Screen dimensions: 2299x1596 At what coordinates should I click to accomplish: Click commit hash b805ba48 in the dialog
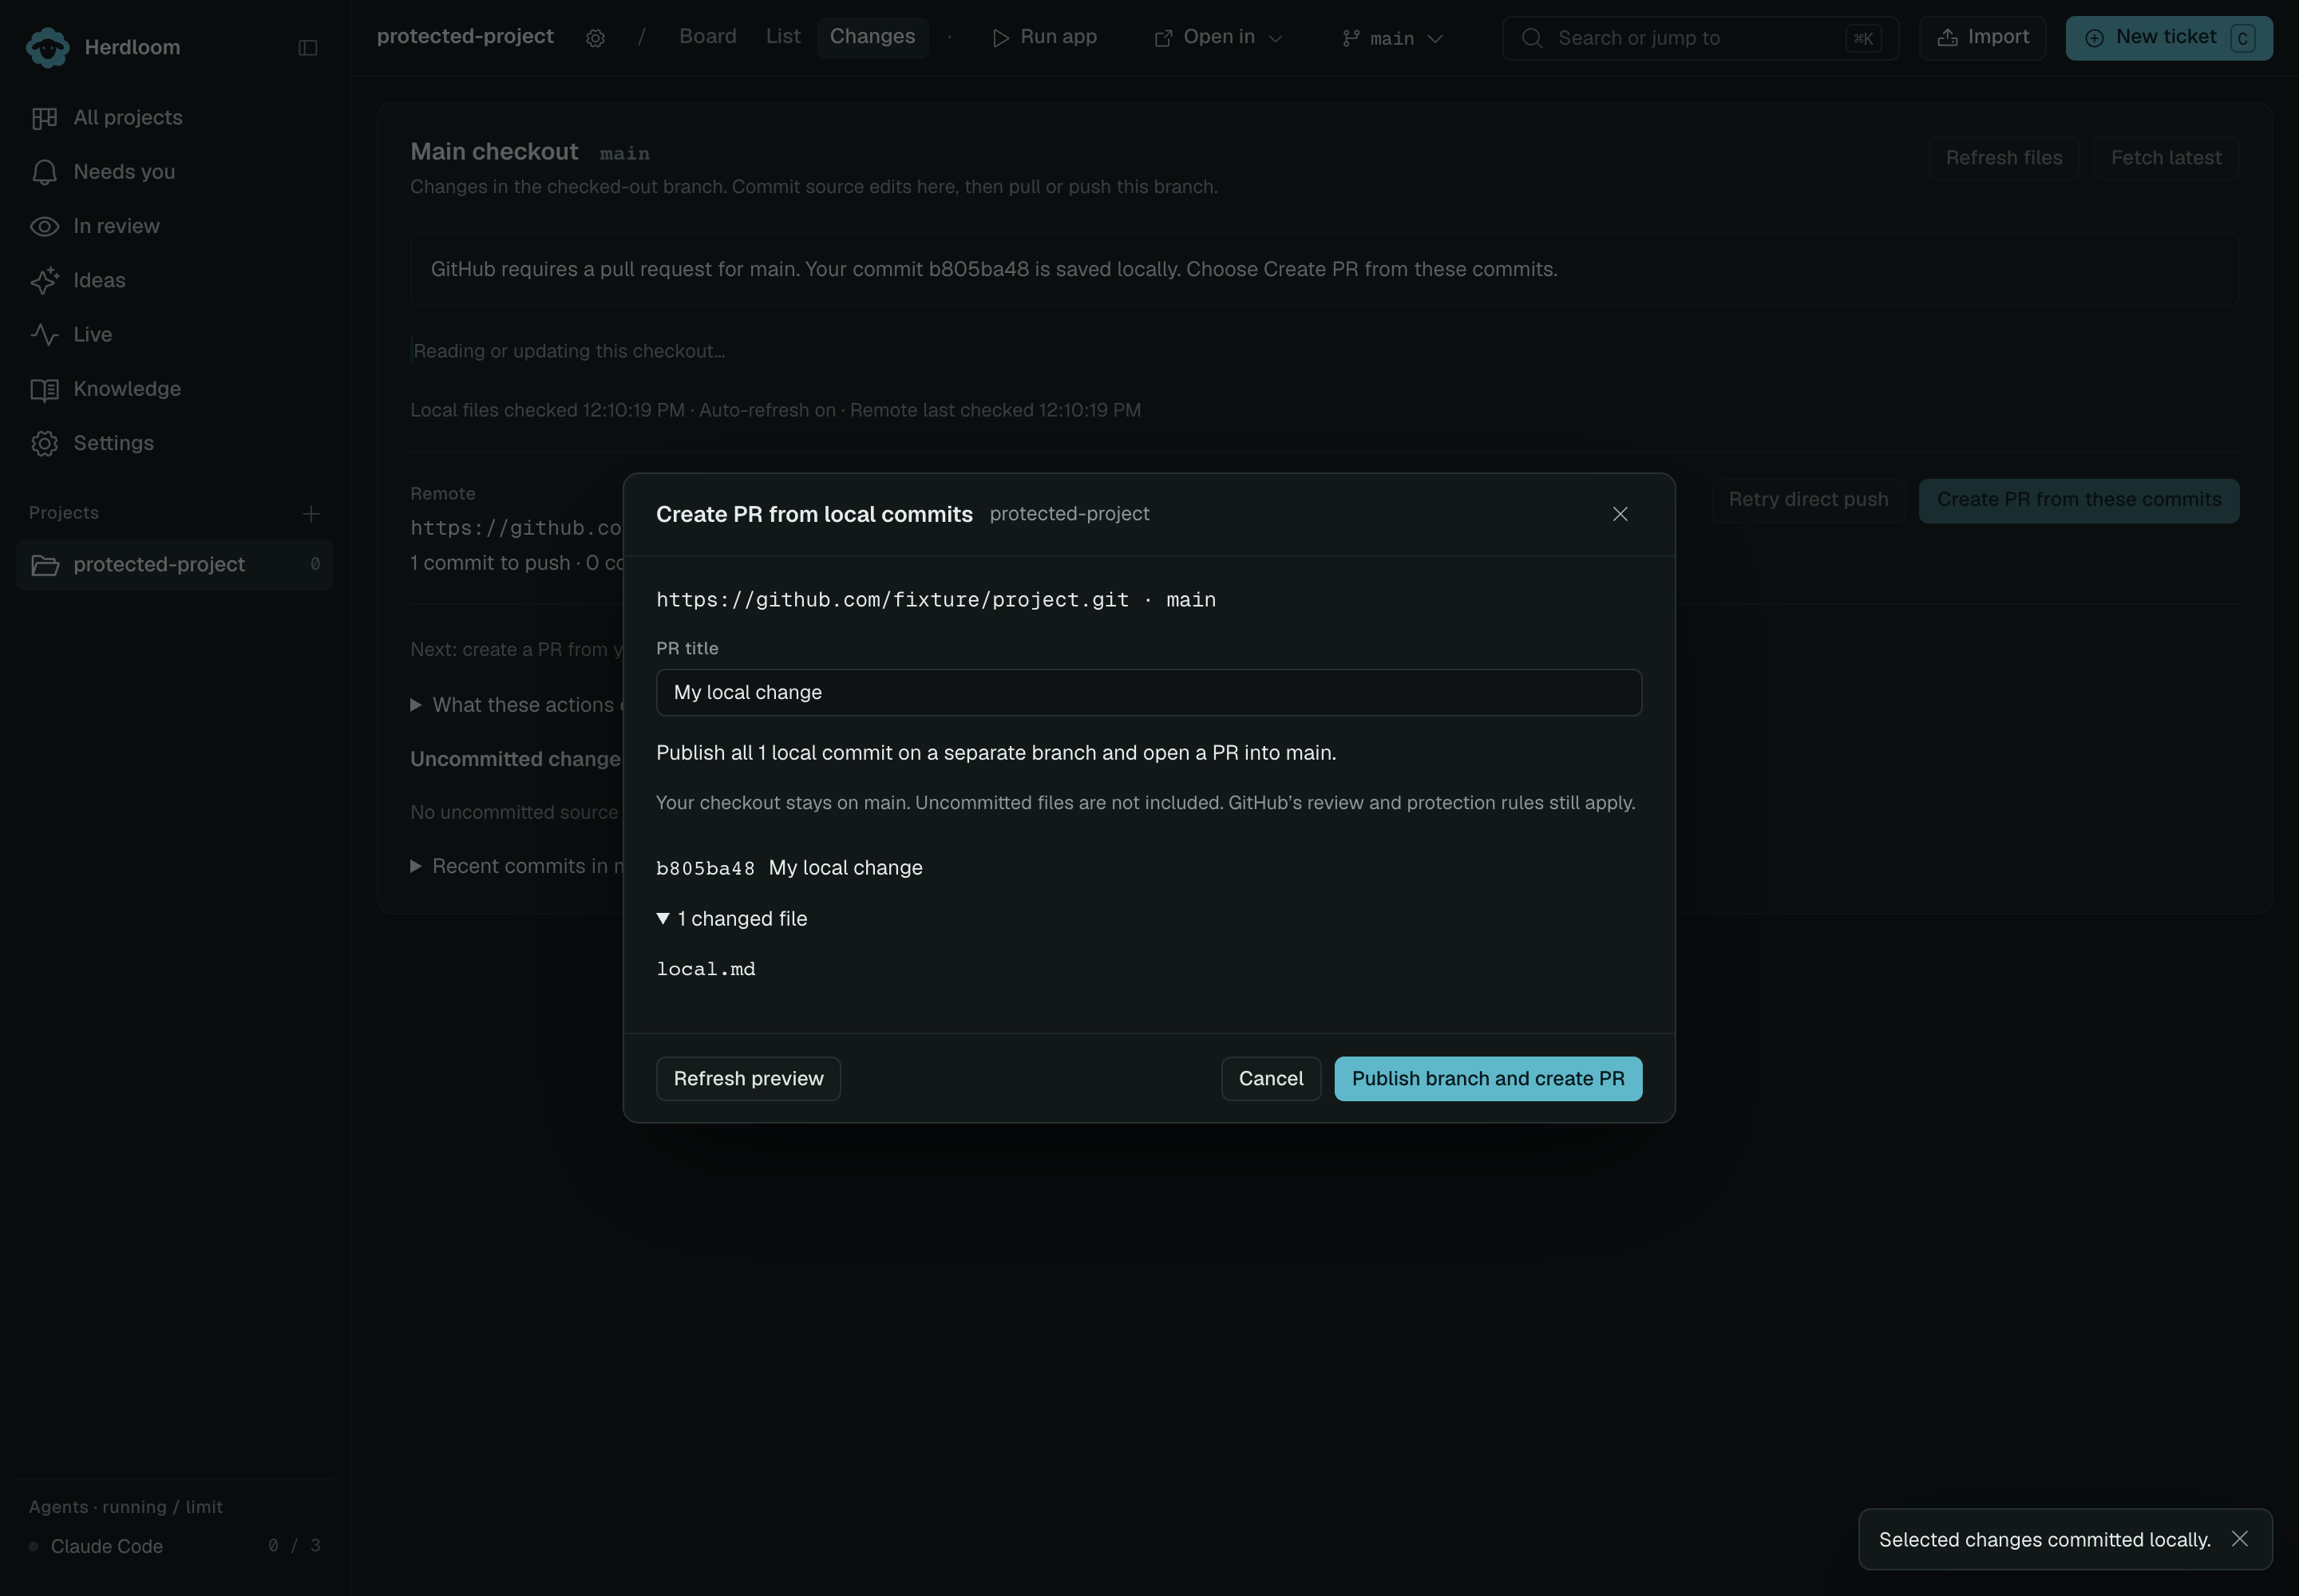point(706,868)
